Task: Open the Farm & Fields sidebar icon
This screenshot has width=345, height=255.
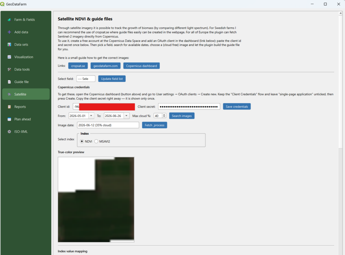Action: [x=9, y=20]
